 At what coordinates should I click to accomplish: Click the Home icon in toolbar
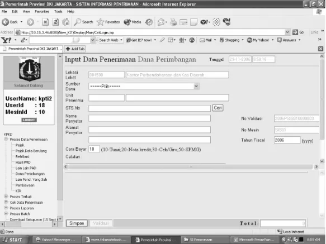pos(66,22)
